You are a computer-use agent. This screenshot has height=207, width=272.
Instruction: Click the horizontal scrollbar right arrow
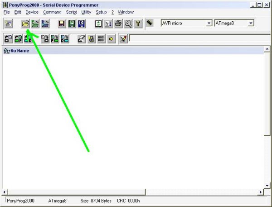click(261, 192)
